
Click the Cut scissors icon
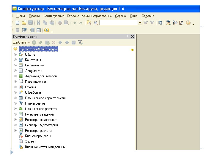tap(38, 23)
